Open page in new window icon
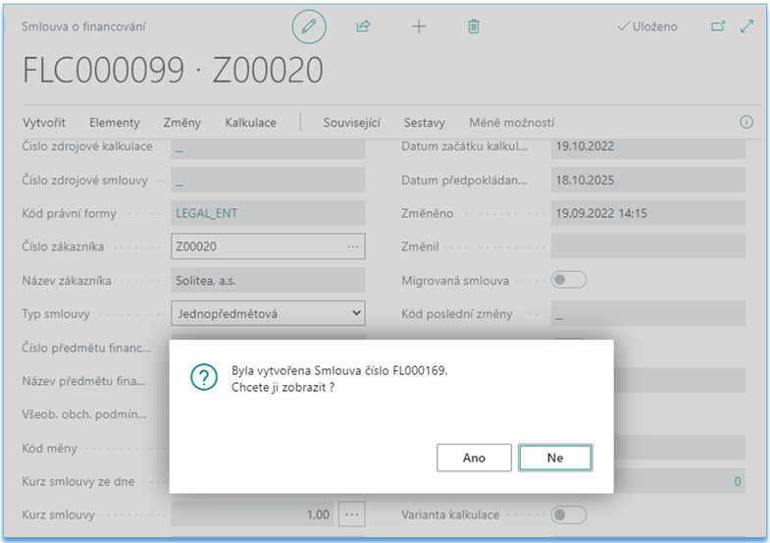Viewport: 770px width, 543px height. 718,27
